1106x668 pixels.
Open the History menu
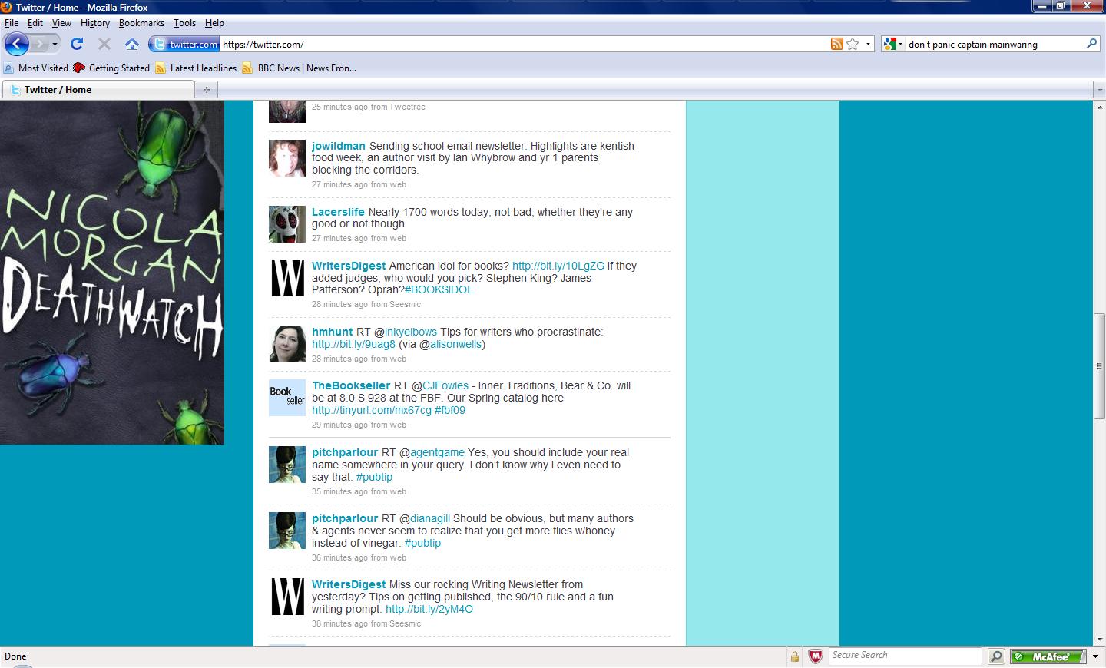click(95, 23)
